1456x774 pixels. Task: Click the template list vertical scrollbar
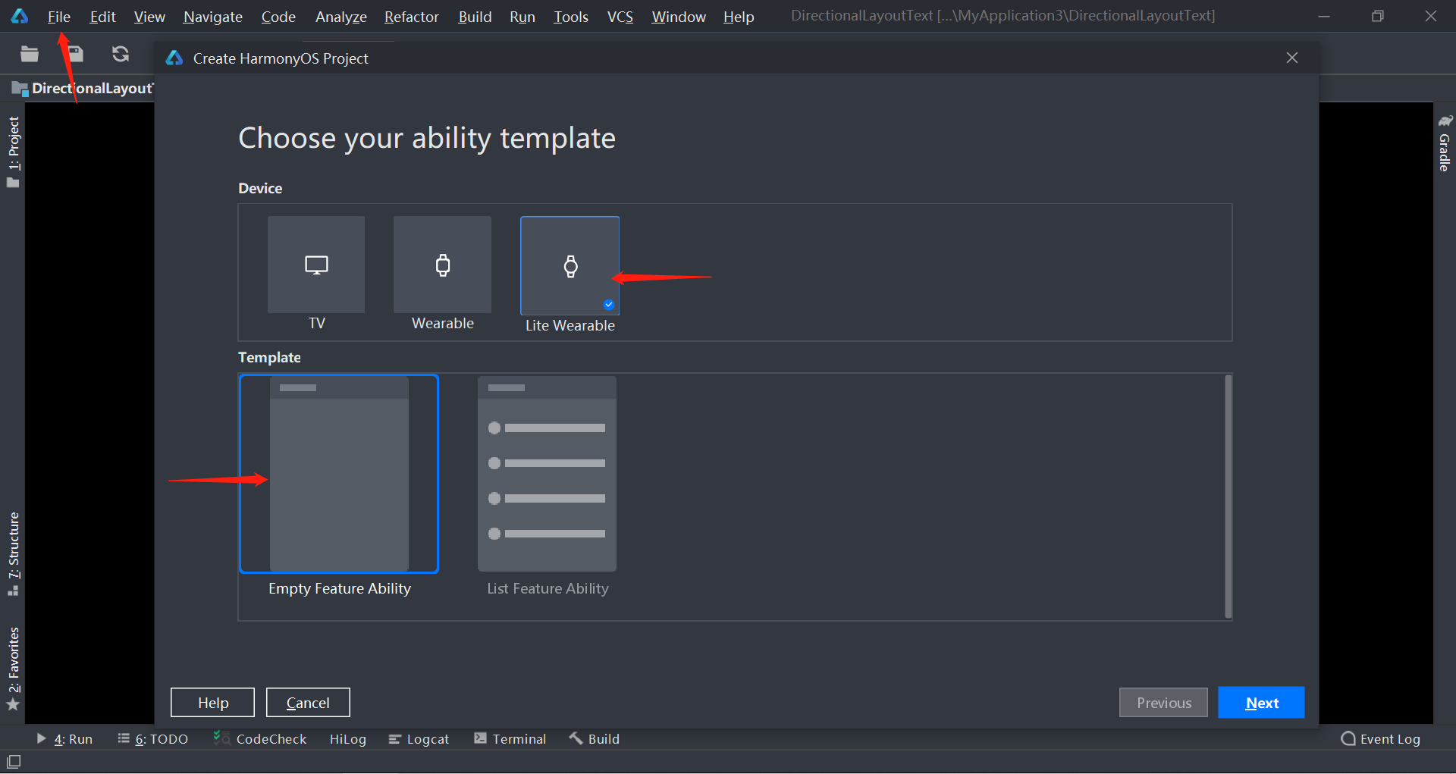pos(1228,497)
